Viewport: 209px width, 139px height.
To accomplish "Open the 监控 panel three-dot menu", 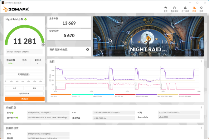I will pyautogui.click(x=201, y=61).
